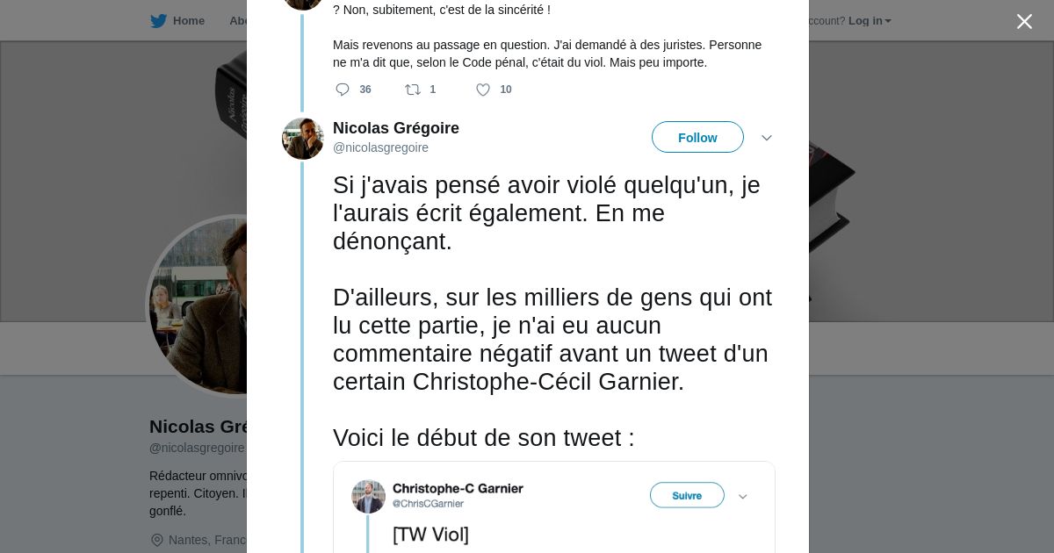The width and height of the screenshot is (1054, 553).
Task: Click Christophe-C Garnier's avatar in the embedded tweet
Action: pos(369,496)
